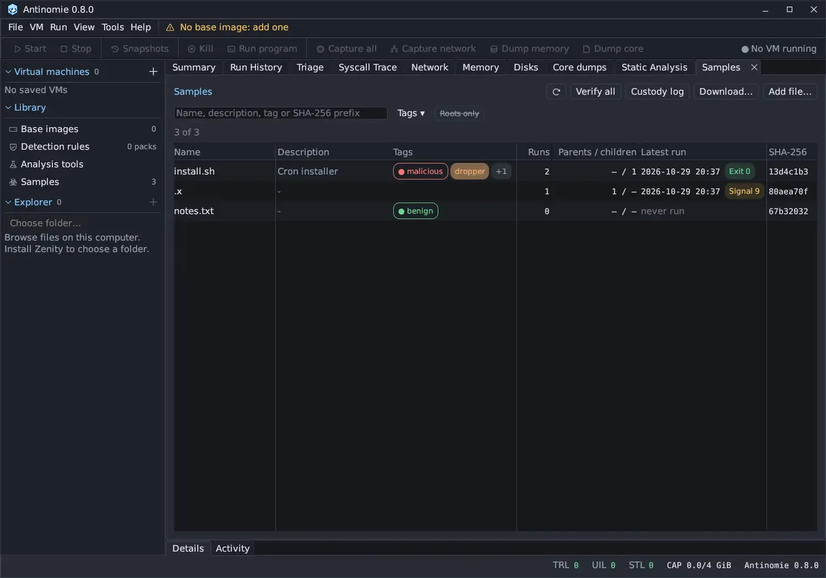Viewport: 826px width, 578px height.
Task: Click Dump core in the toolbar
Action: (613, 48)
